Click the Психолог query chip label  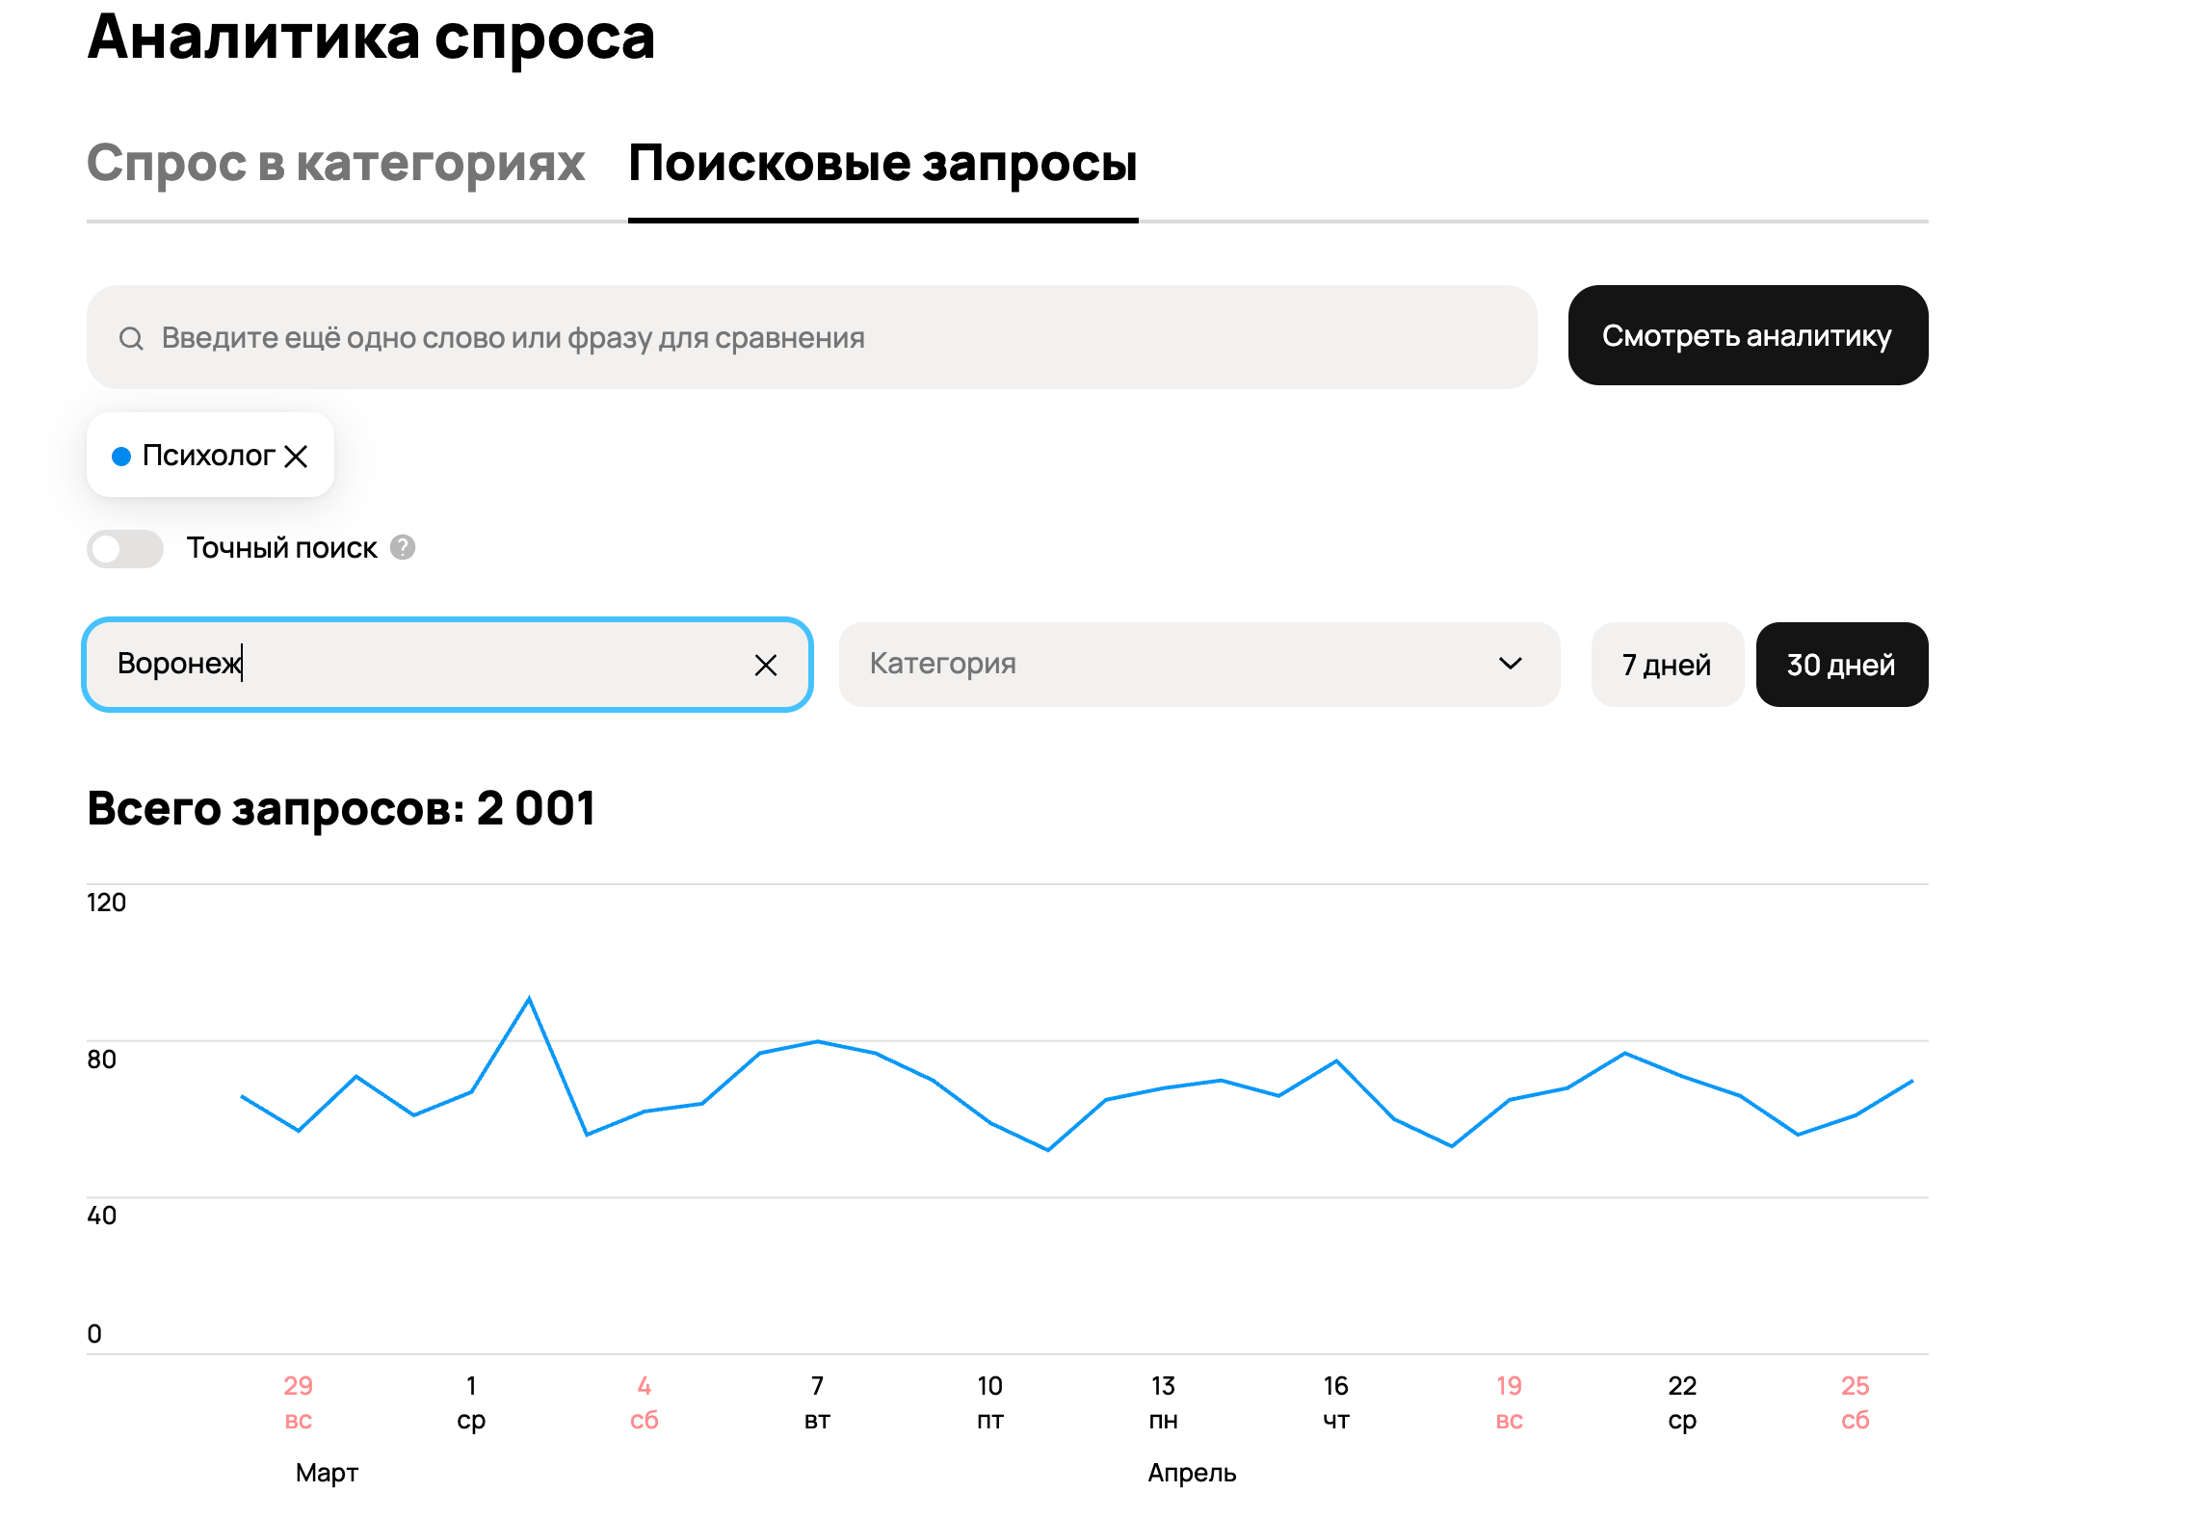pos(208,456)
